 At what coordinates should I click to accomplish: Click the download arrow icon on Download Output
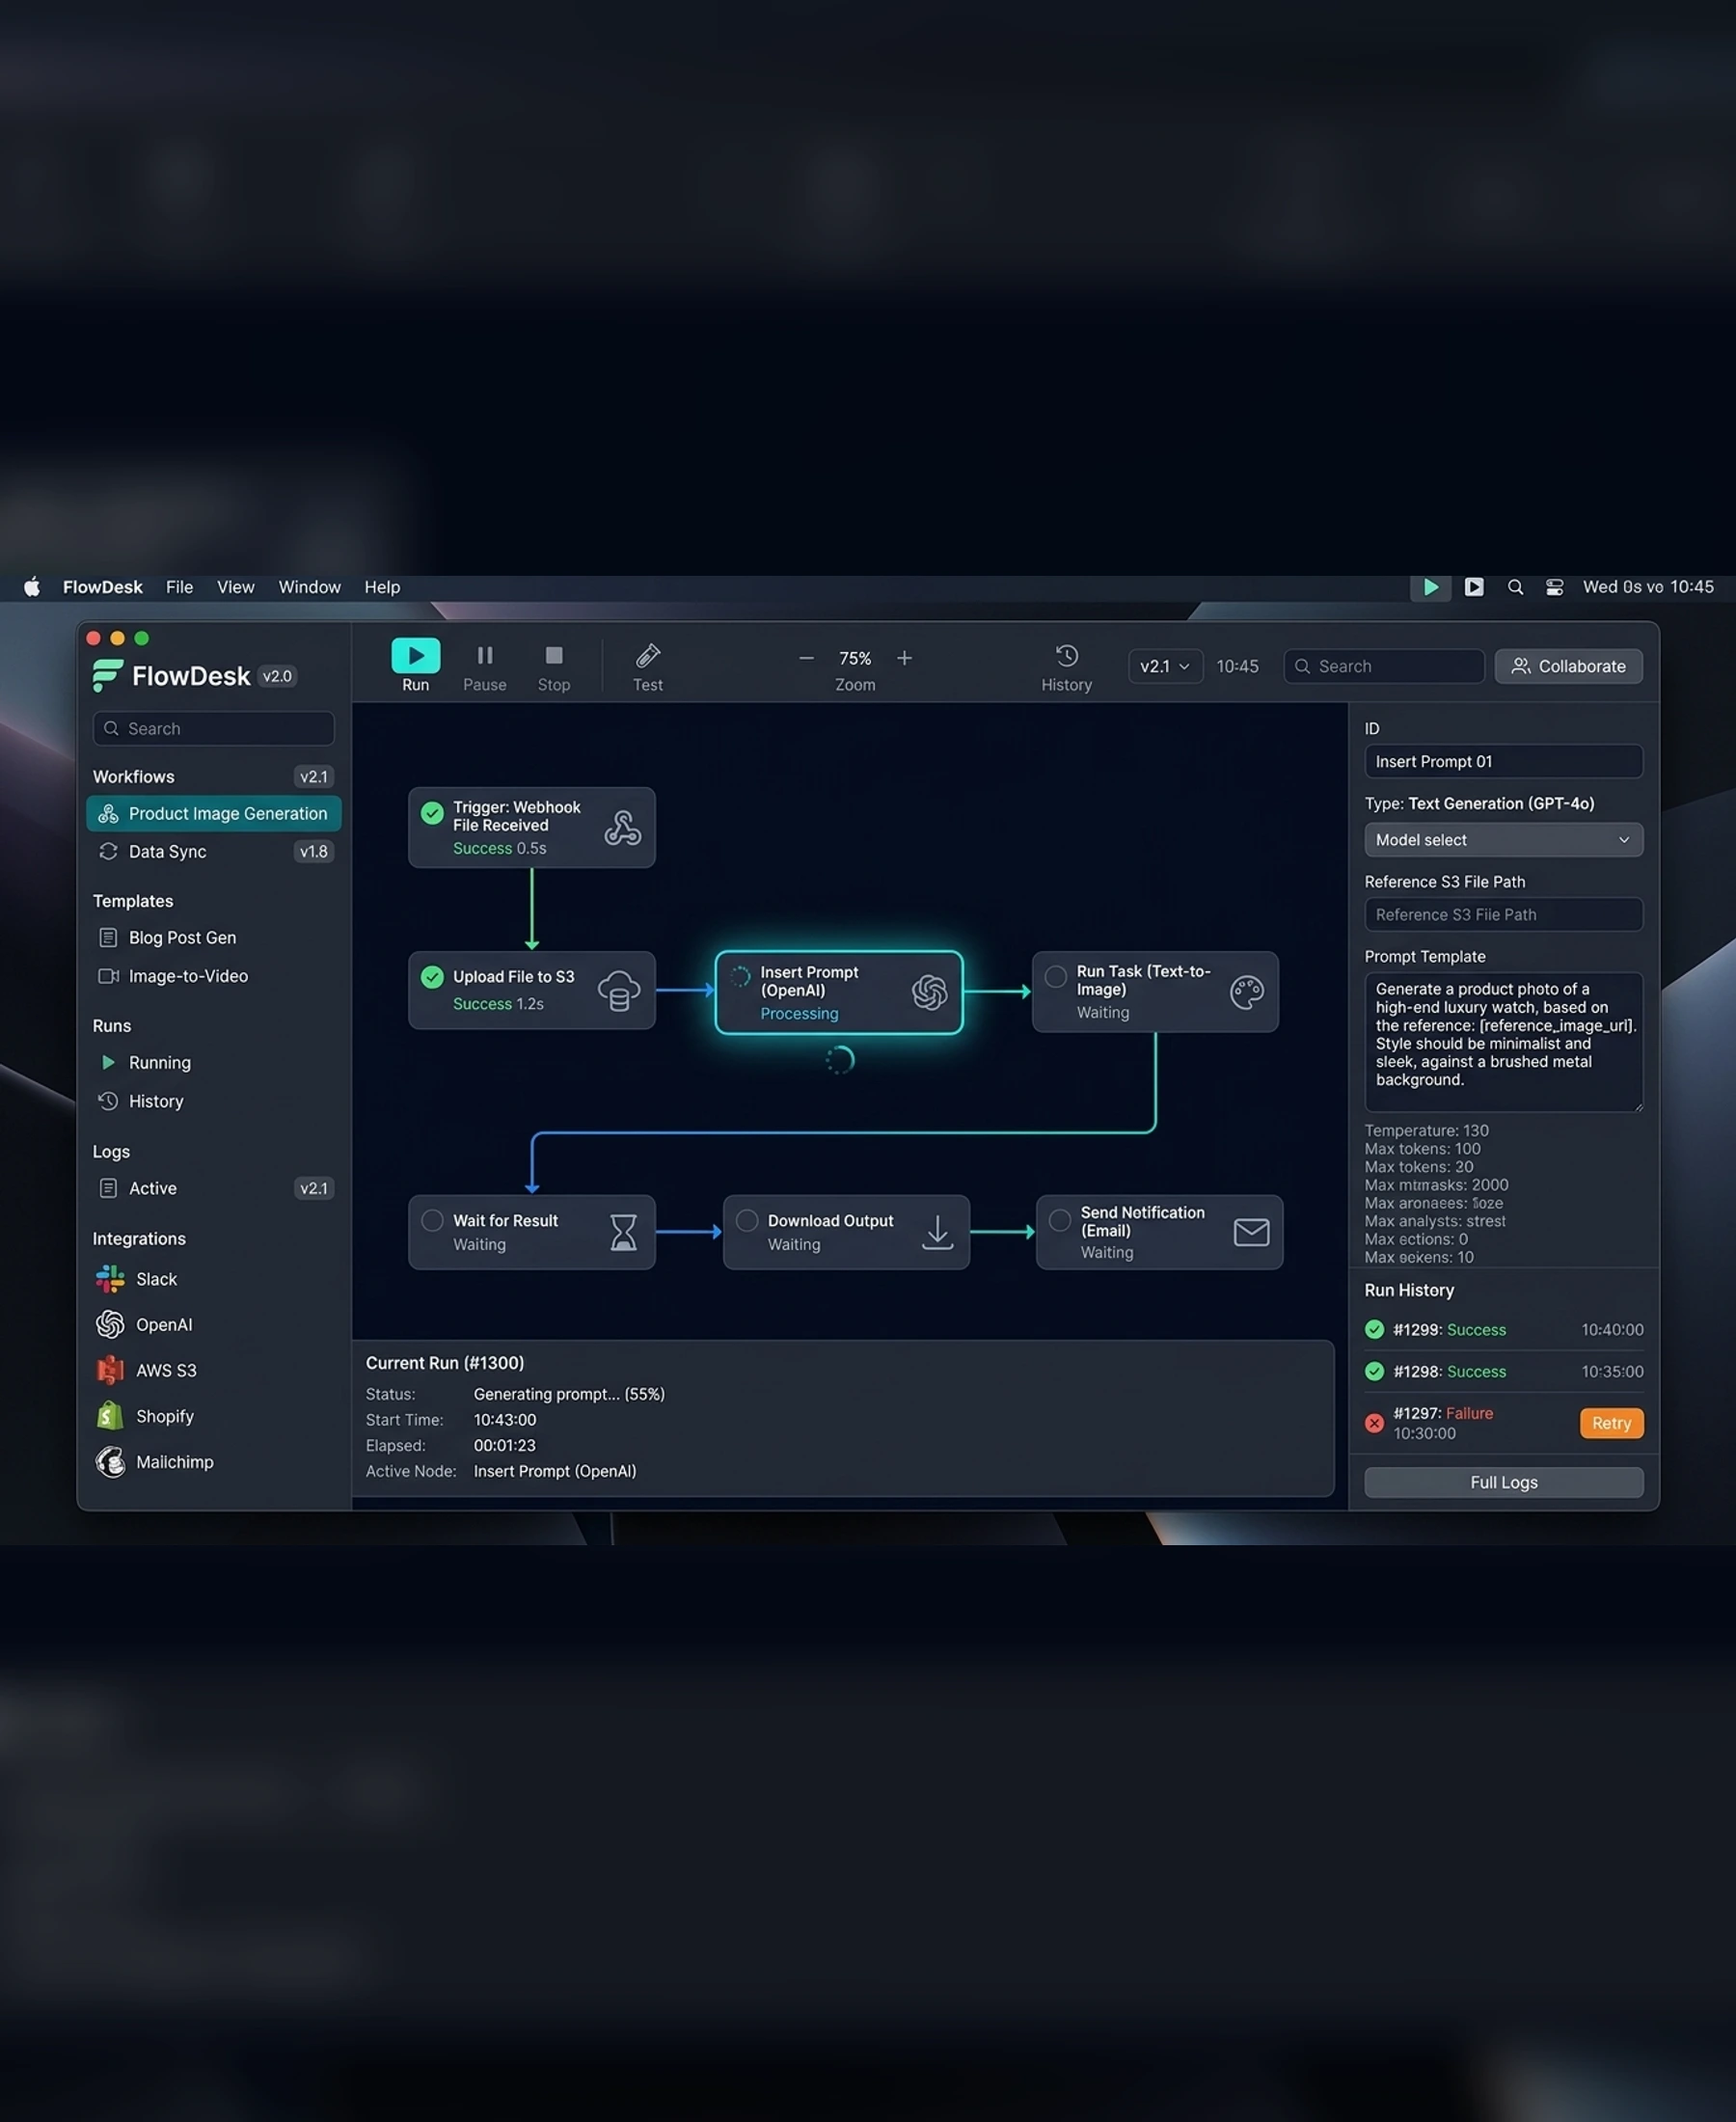point(937,1232)
